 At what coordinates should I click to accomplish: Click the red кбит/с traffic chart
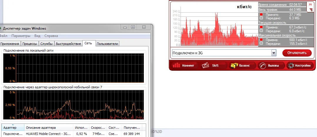click(x=219, y=29)
